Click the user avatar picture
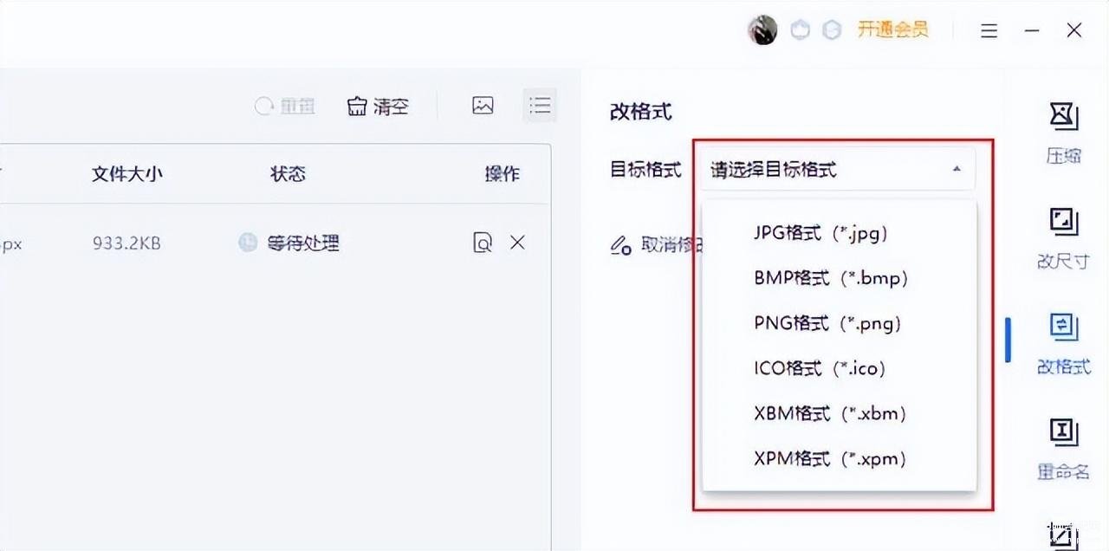This screenshot has width=1109, height=551. (762, 30)
